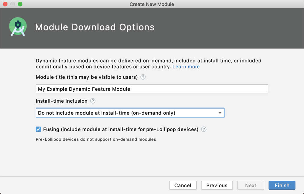
Task: Open the Learn more link
Action: [x=186, y=67]
